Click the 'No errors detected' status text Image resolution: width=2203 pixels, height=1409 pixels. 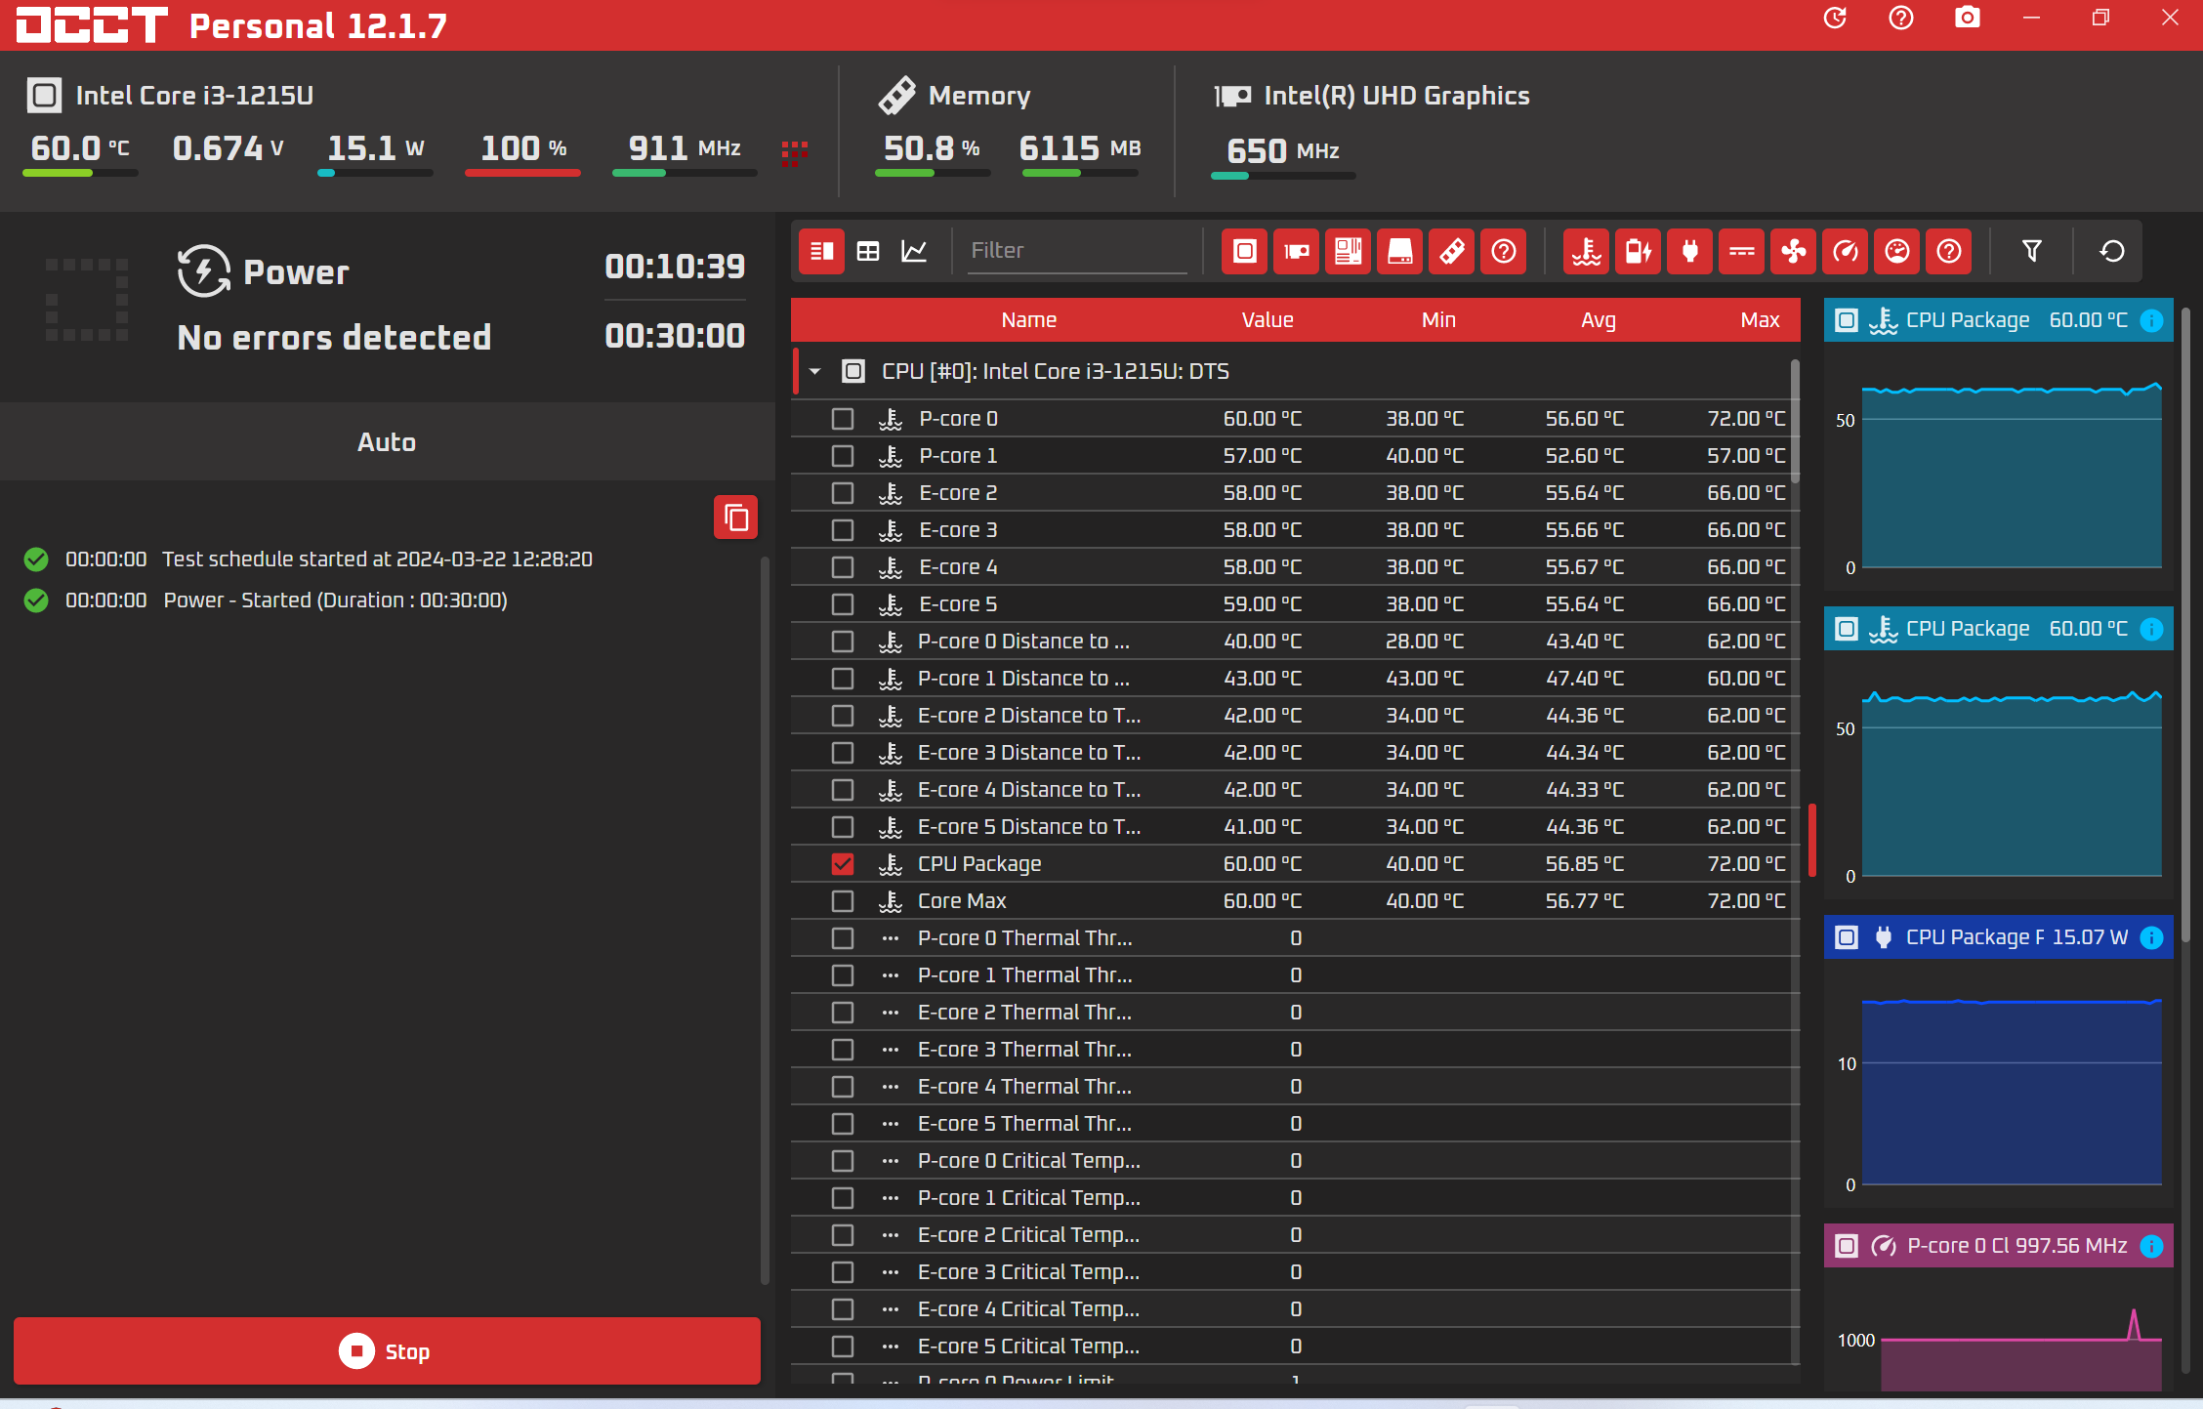(x=334, y=338)
